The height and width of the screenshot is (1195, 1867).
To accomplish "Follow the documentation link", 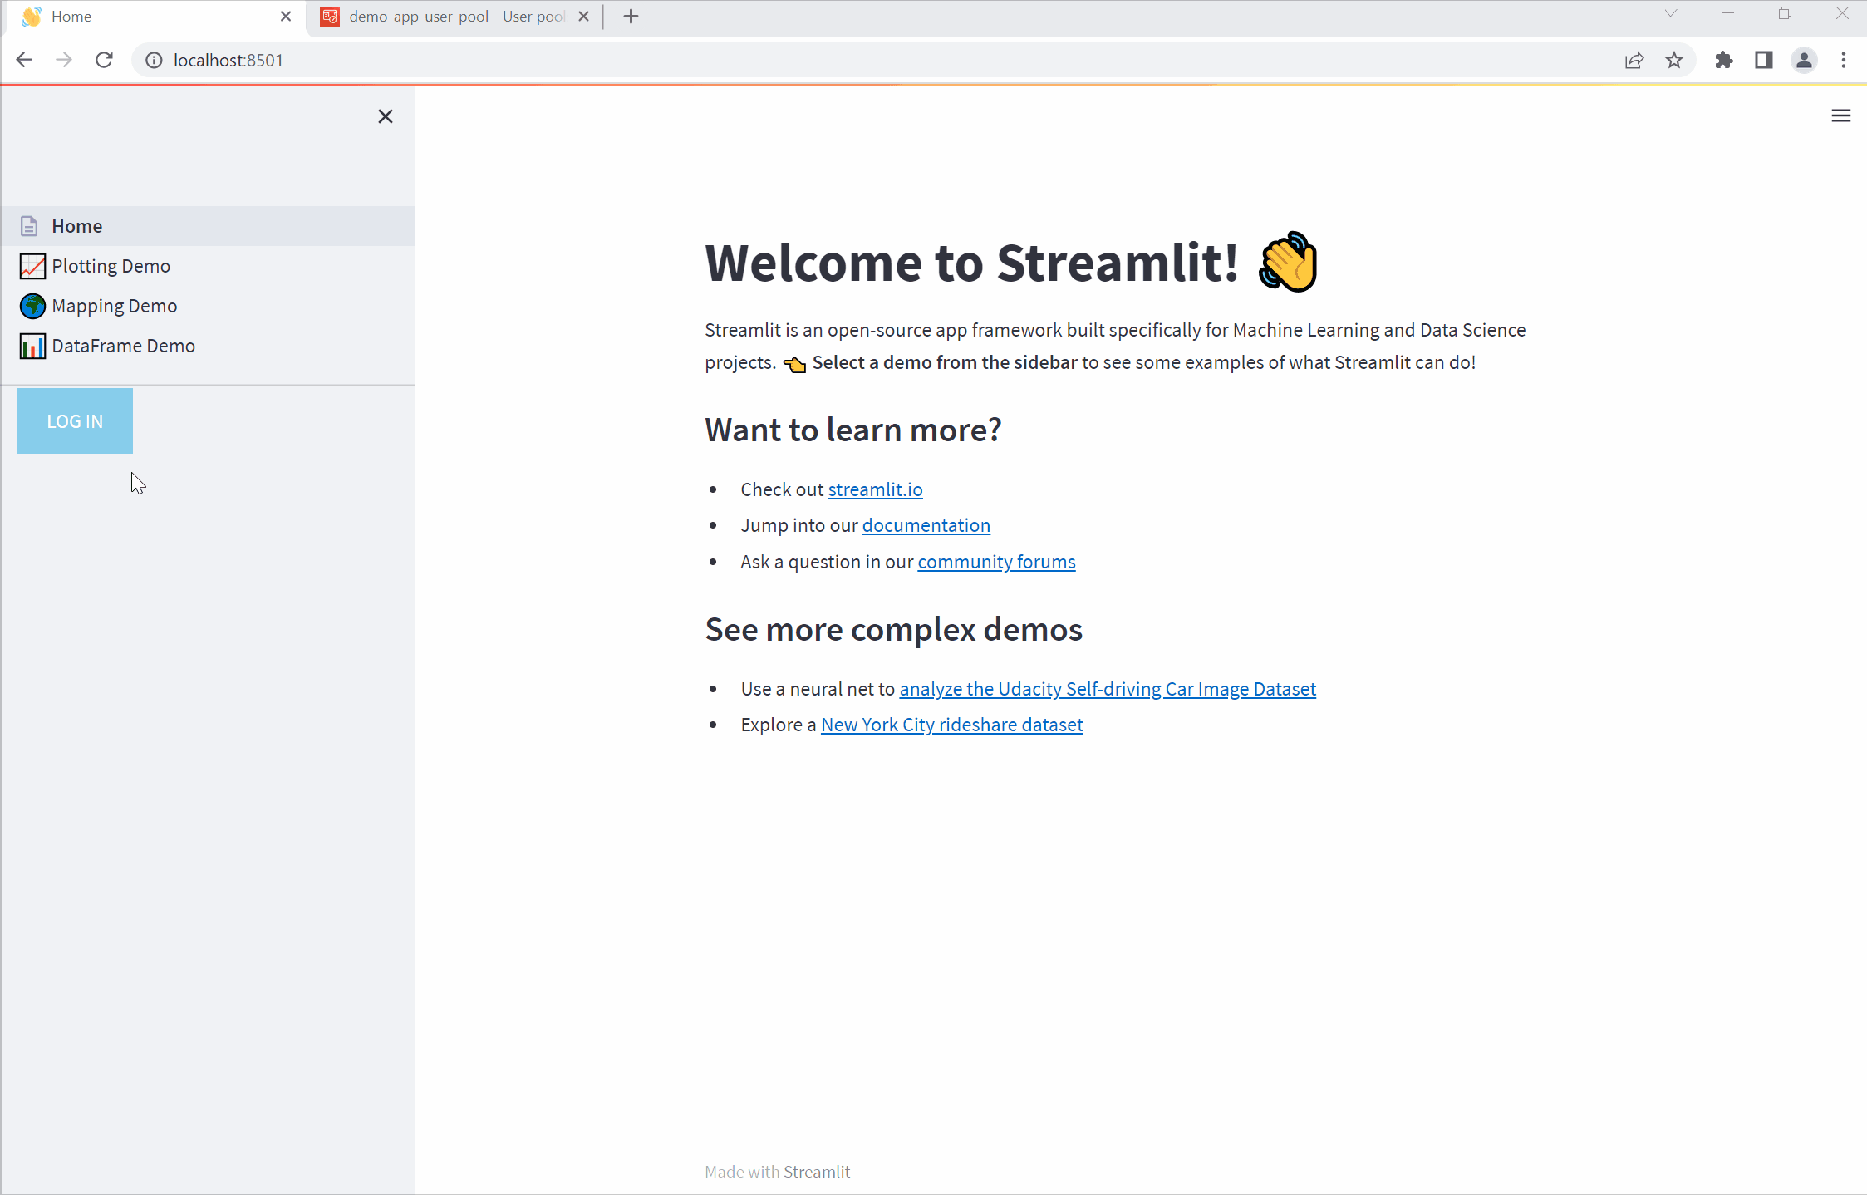I will pyautogui.click(x=926, y=525).
